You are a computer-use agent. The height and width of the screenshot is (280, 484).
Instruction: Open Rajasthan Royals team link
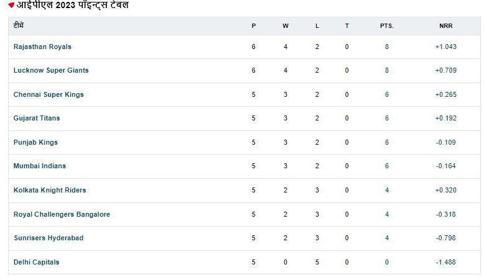pyautogui.click(x=42, y=47)
